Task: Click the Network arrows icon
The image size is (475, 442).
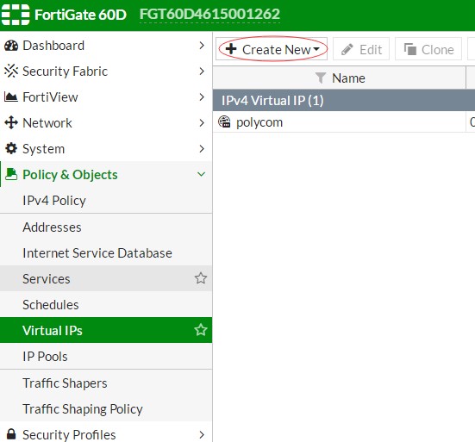Action: [x=11, y=122]
